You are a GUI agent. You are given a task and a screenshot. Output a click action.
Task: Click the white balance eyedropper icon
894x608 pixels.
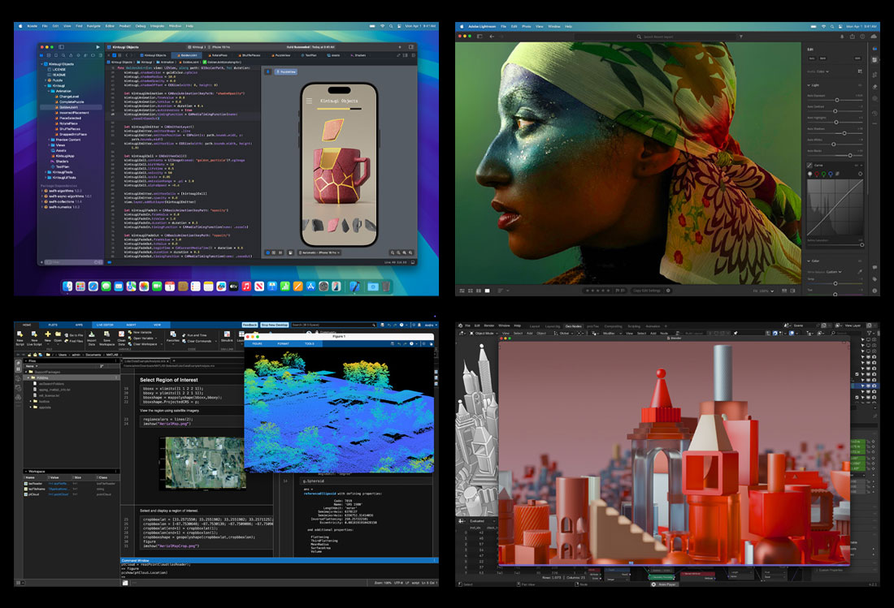click(860, 272)
